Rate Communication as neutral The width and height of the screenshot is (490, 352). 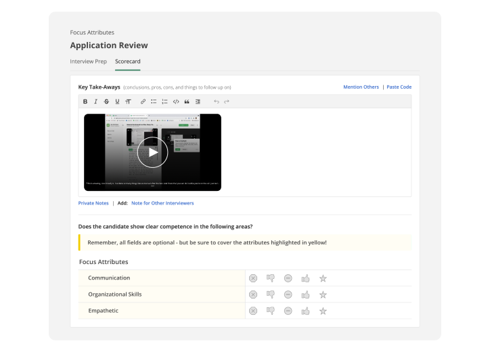click(x=288, y=278)
